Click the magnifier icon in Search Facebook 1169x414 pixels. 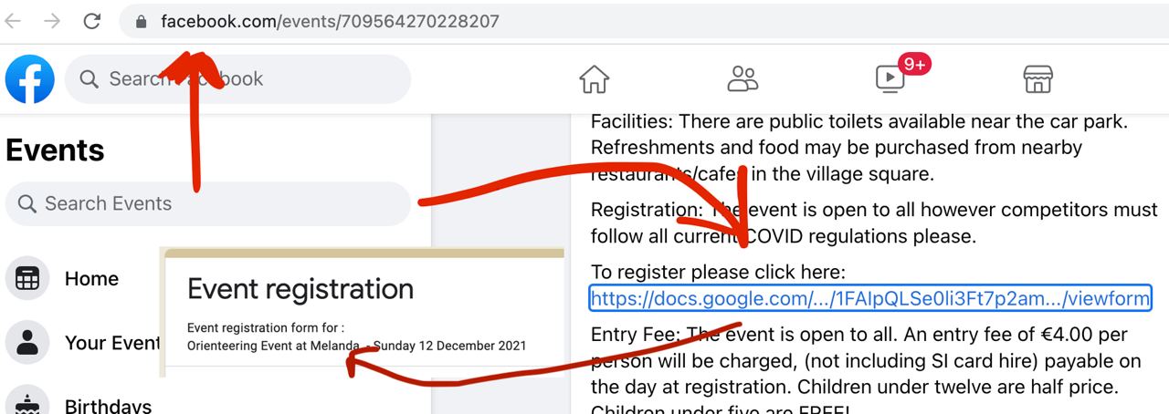(x=90, y=79)
